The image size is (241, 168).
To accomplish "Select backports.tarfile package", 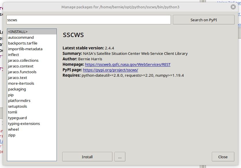I will tap(32, 43).
